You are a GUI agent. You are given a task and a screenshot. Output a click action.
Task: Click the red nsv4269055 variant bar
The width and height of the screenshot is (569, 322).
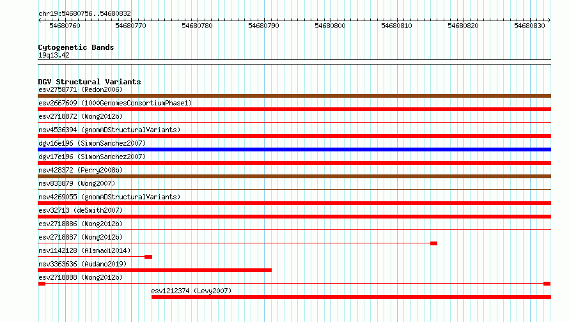(294, 203)
